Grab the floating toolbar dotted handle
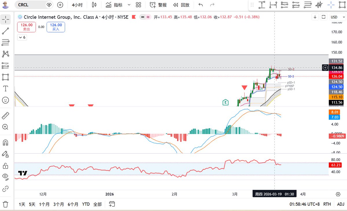This screenshot has width=347, height=211. (252, 5)
